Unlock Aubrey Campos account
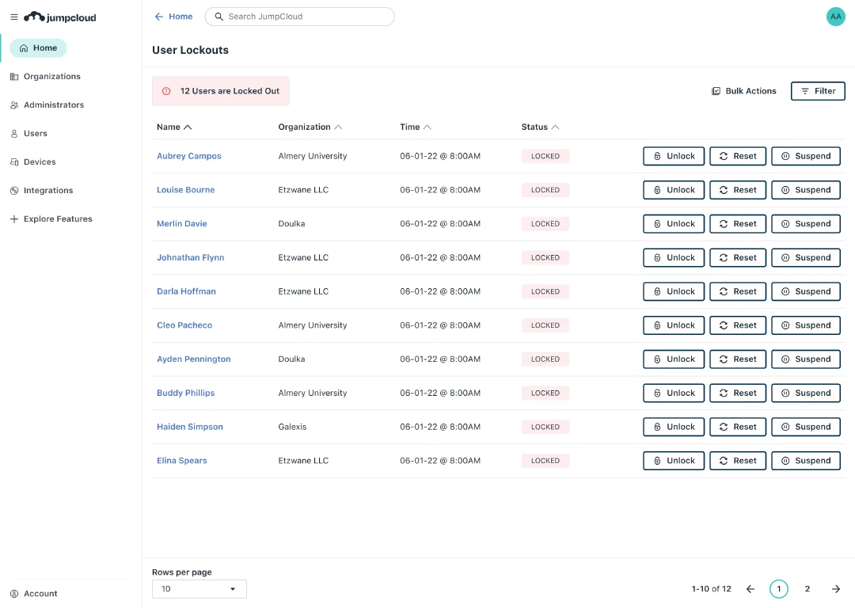This screenshot has width=855, height=608. click(674, 156)
